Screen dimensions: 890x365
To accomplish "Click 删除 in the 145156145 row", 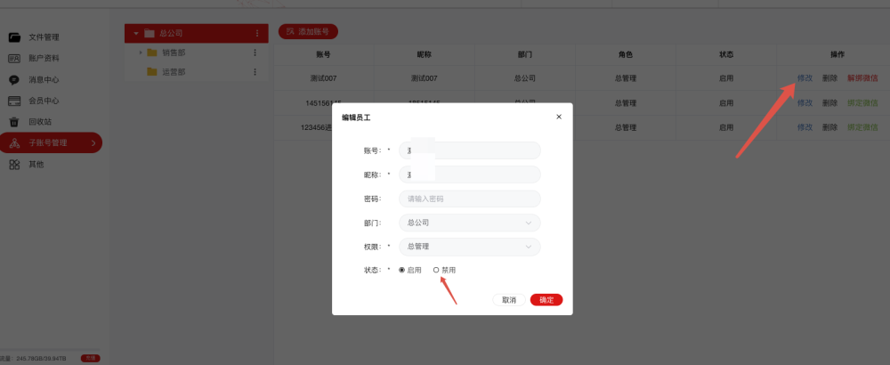I will [829, 103].
